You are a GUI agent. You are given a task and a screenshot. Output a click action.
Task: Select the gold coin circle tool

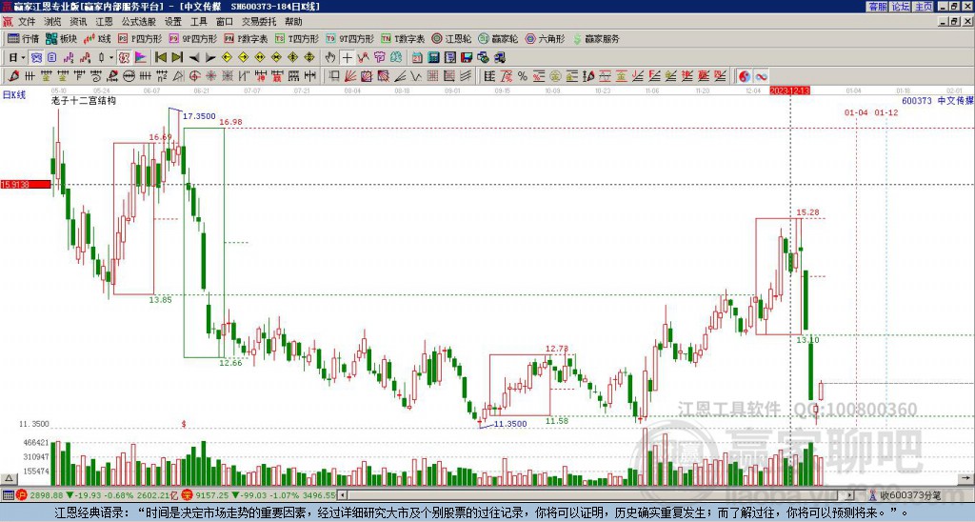coord(555,76)
